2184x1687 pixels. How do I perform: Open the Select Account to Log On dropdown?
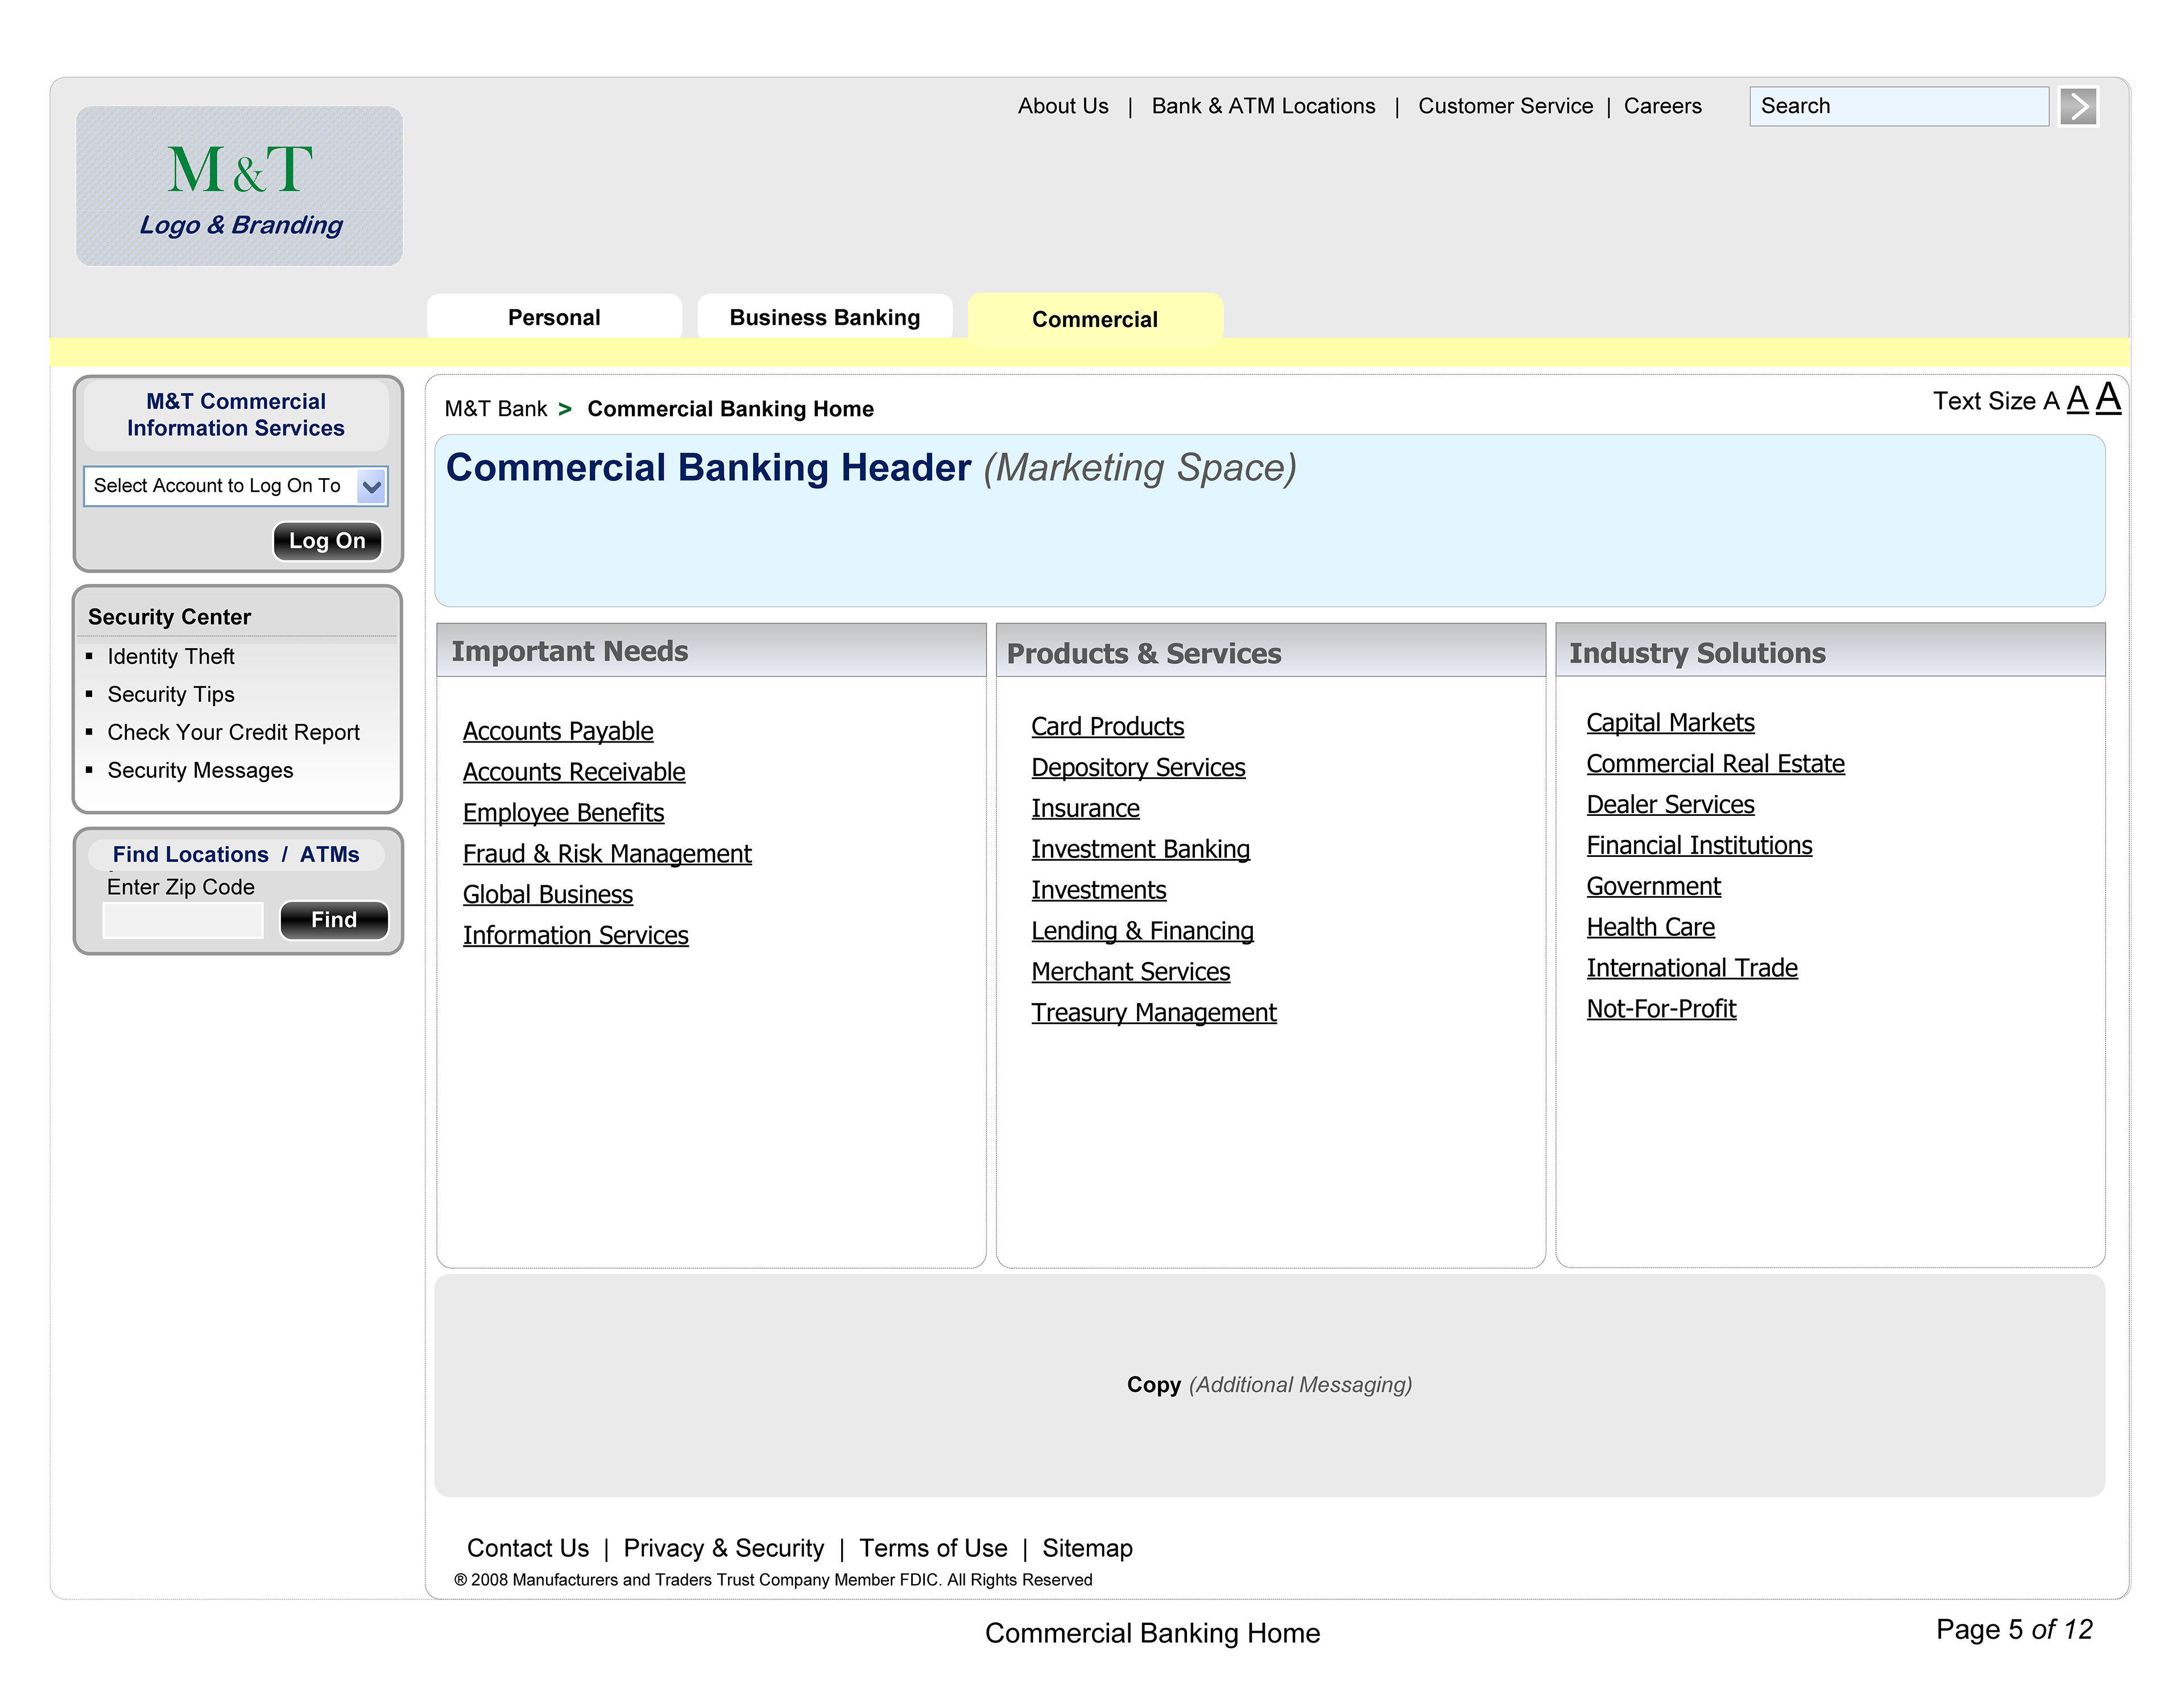(x=371, y=487)
